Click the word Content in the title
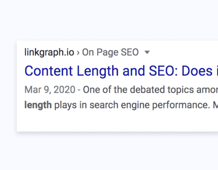 (49, 71)
